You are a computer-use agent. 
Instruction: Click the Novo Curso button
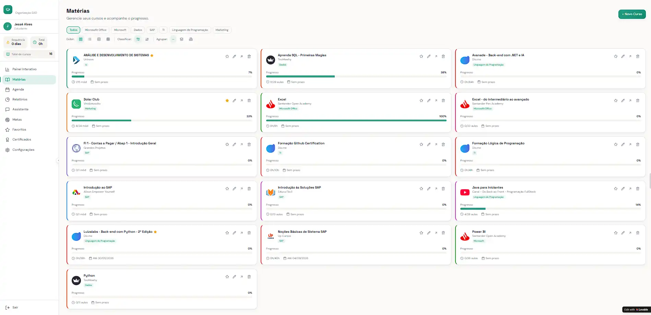(x=632, y=14)
